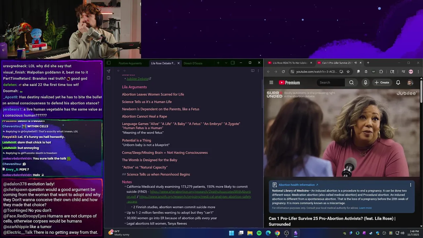This screenshot has width=423, height=238.
Task: Navigate forward in Obsidian note
Action: click(x=124, y=71)
